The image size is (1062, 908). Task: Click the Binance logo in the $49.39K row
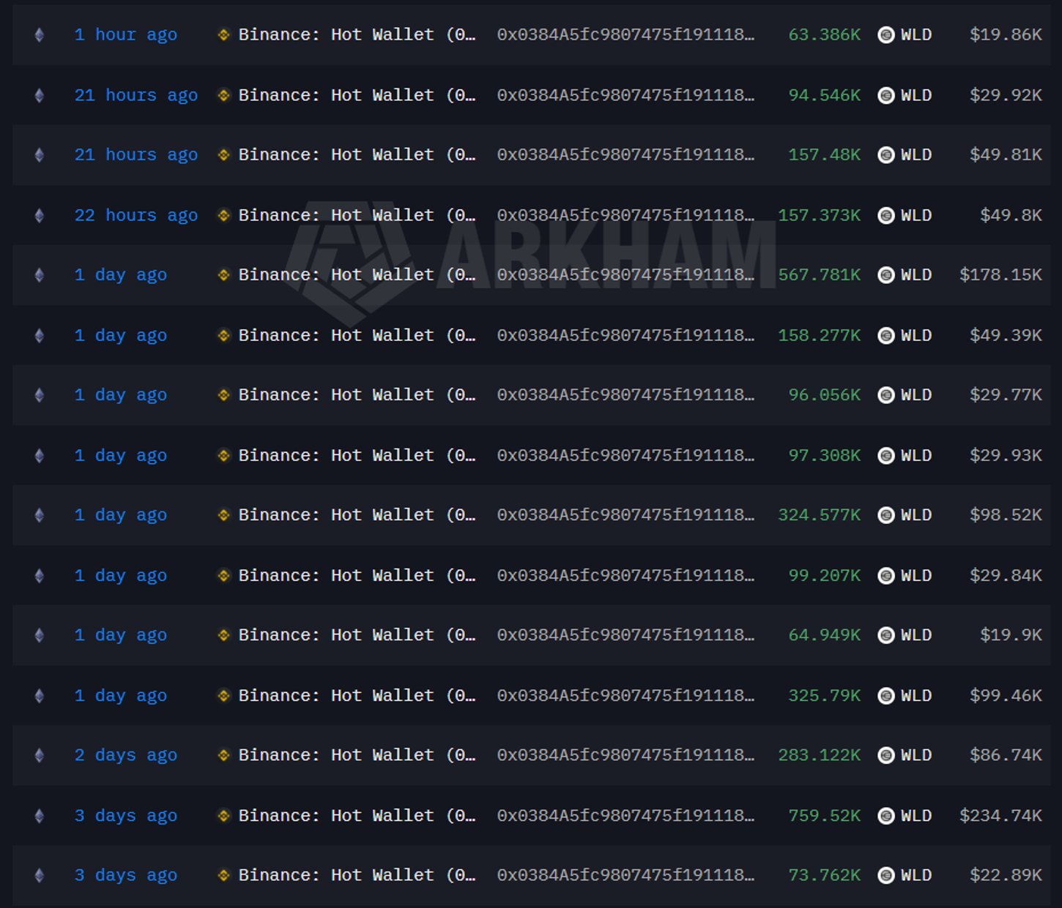[x=224, y=335]
